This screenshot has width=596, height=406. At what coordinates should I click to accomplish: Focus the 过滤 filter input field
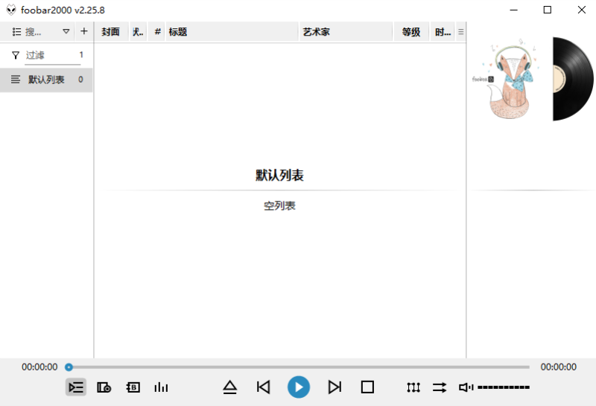coord(52,56)
